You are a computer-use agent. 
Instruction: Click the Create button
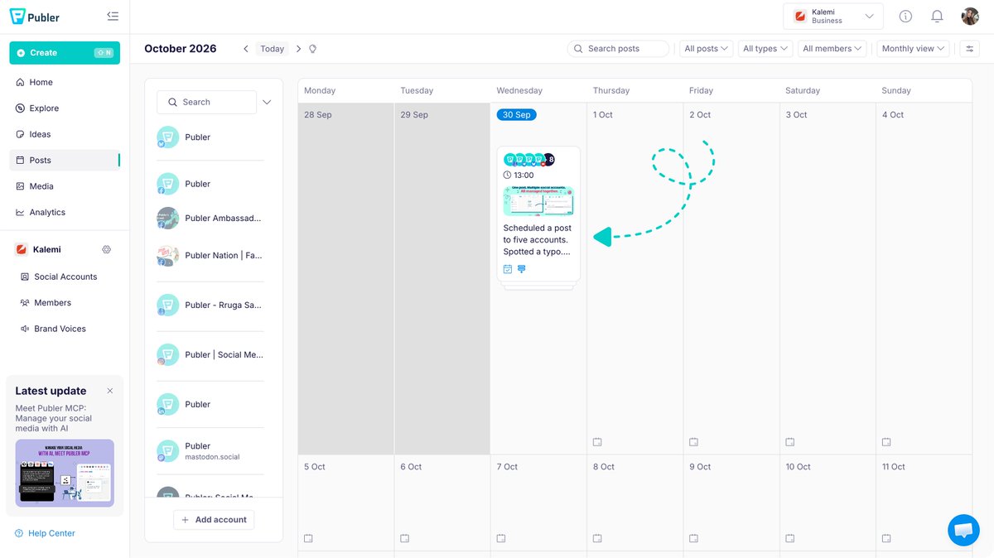pyautogui.click(x=65, y=53)
